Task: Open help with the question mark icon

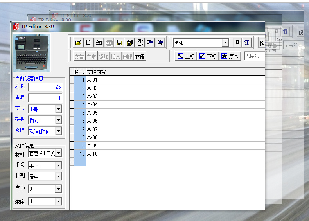Action: click(x=140, y=43)
